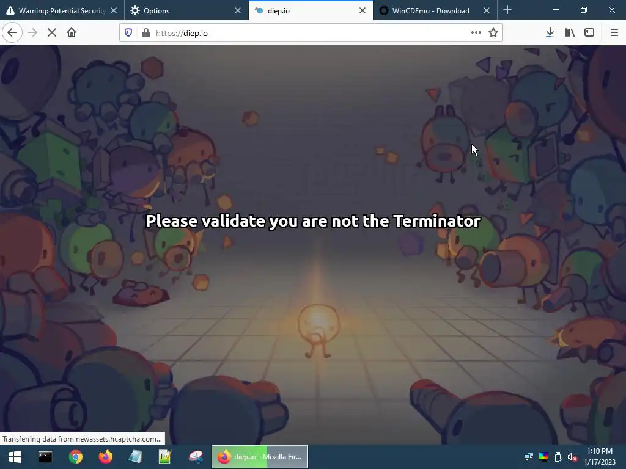626x469 pixels.
Task: Open Firefox pinned taskbar icon
Action: 106,457
